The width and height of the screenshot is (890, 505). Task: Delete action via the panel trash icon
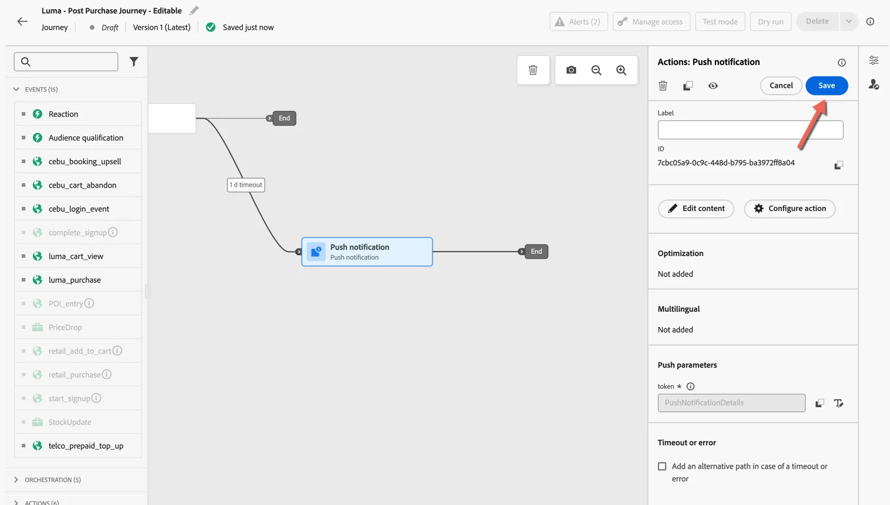pyautogui.click(x=663, y=86)
